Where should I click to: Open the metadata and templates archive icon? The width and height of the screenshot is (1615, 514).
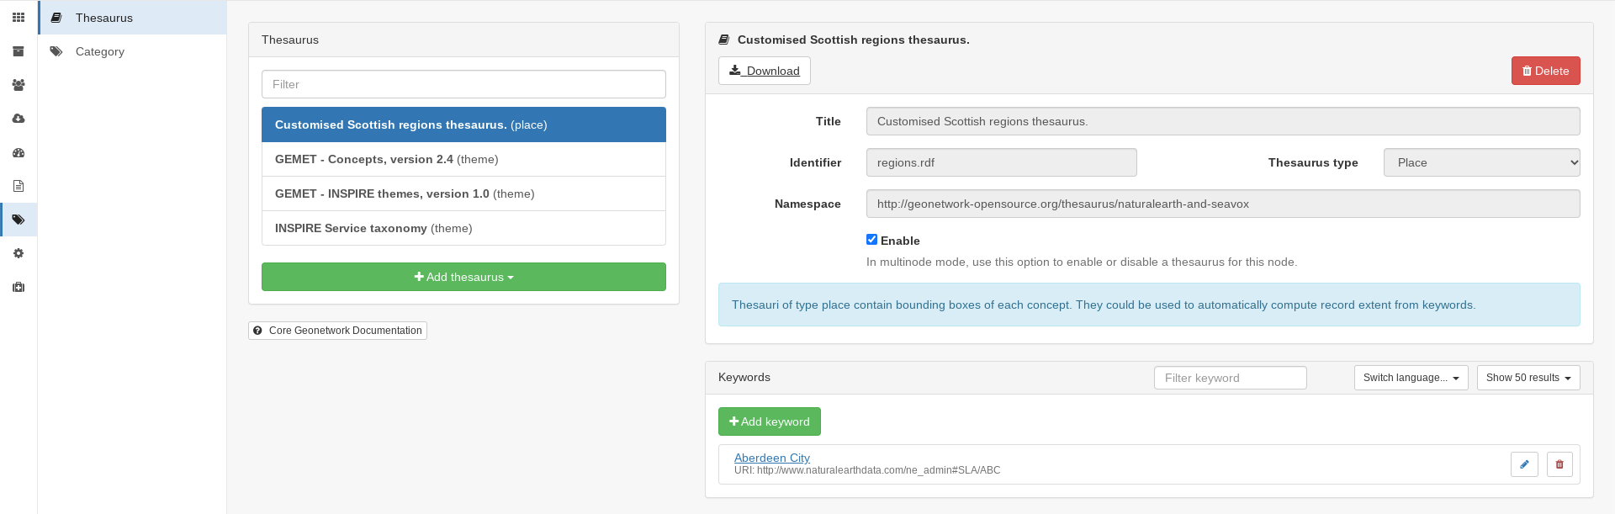pyautogui.click(x=19, y=51)
